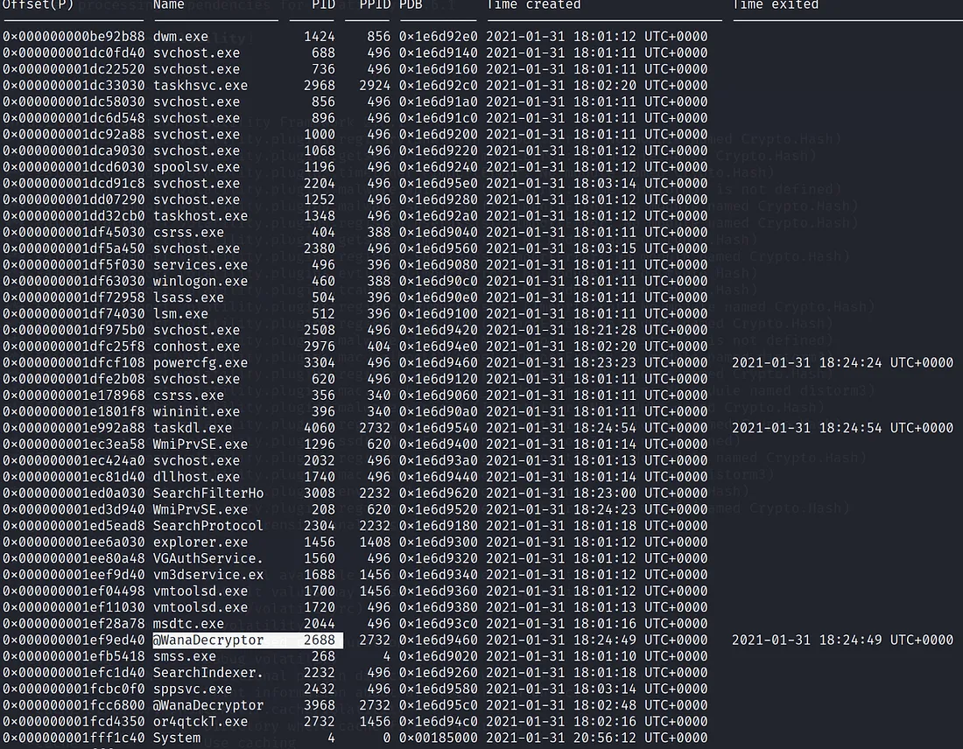The width and height of the screenshot is (963, 749).
Task: Select the spoolsv.exe process entry
Action: coord(196,167)
